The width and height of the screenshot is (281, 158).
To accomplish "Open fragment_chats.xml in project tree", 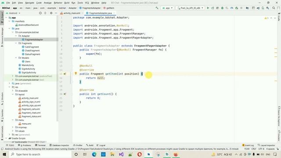I will click(x=31, y=113).
